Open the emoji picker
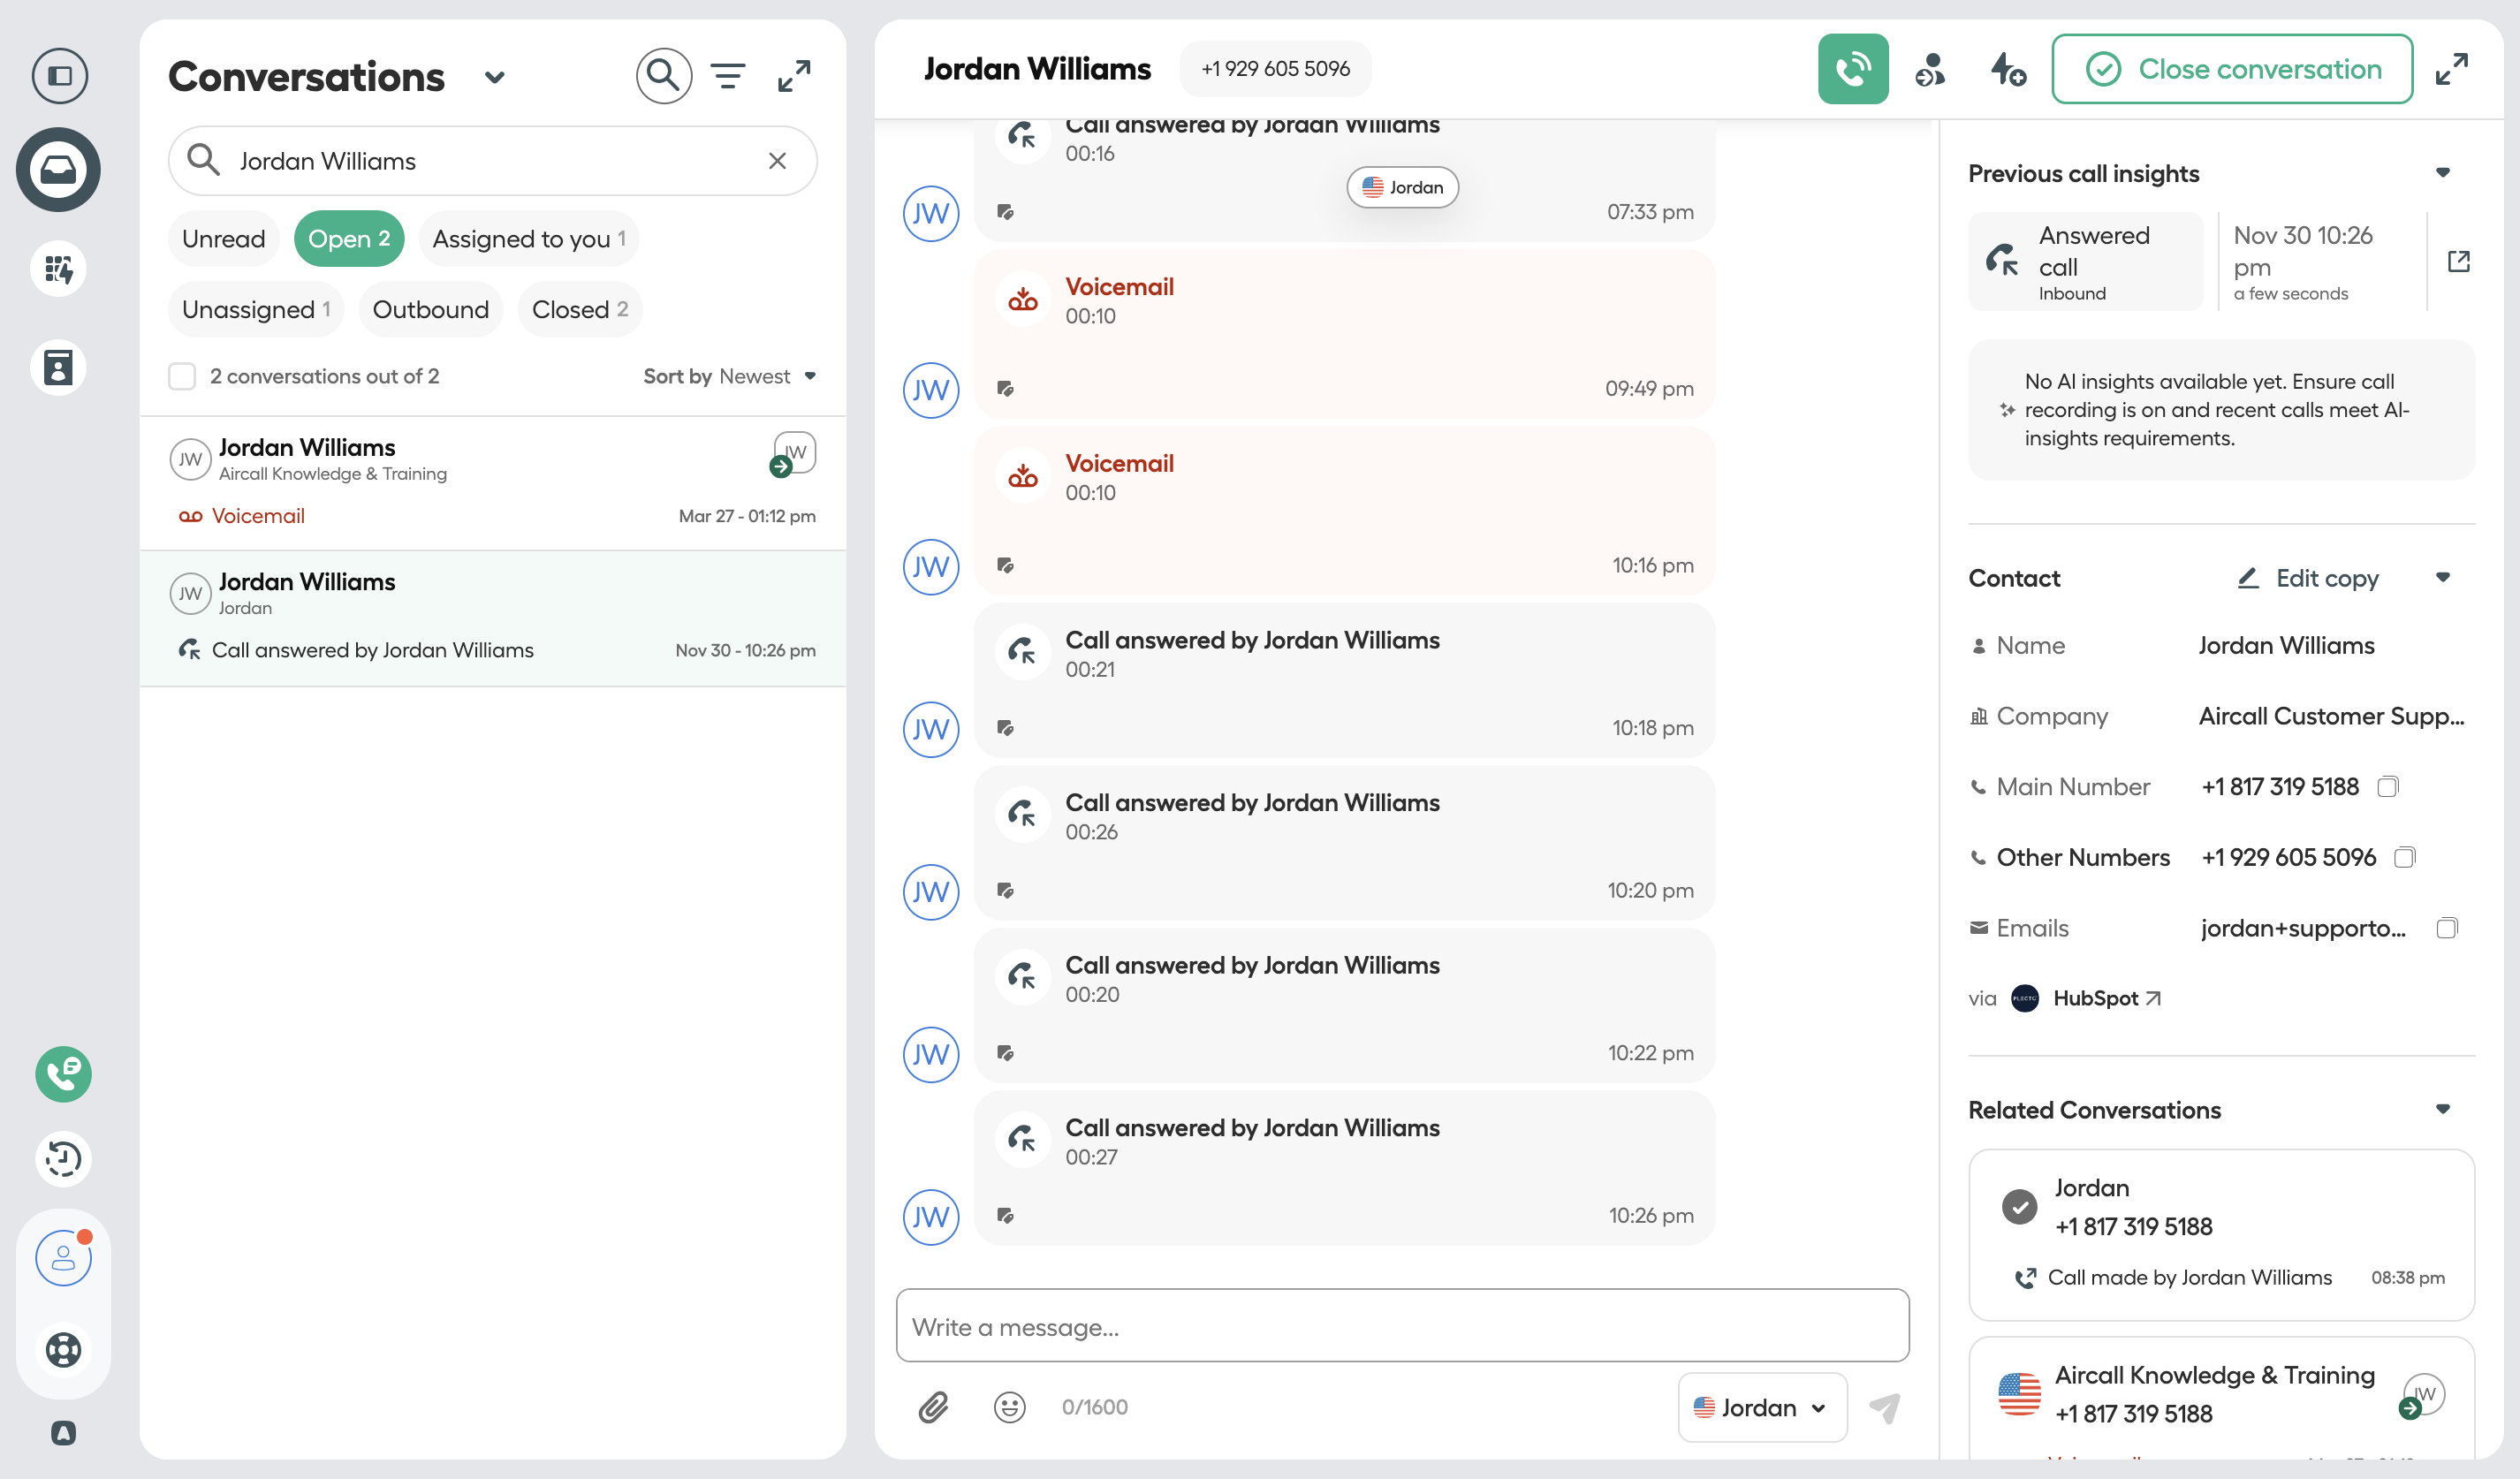Image resolution: width=2520 pixels, height=1479 pixels. [x=1010, y=1407]
